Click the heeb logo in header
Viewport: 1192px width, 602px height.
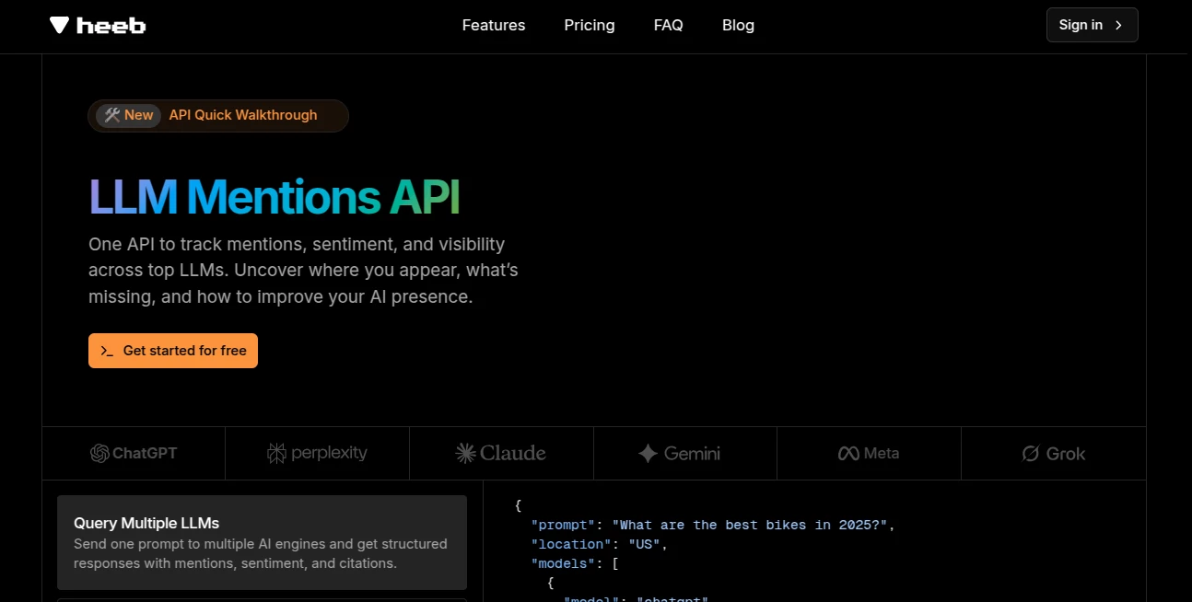pyautogui.click(x=98, y=26)
